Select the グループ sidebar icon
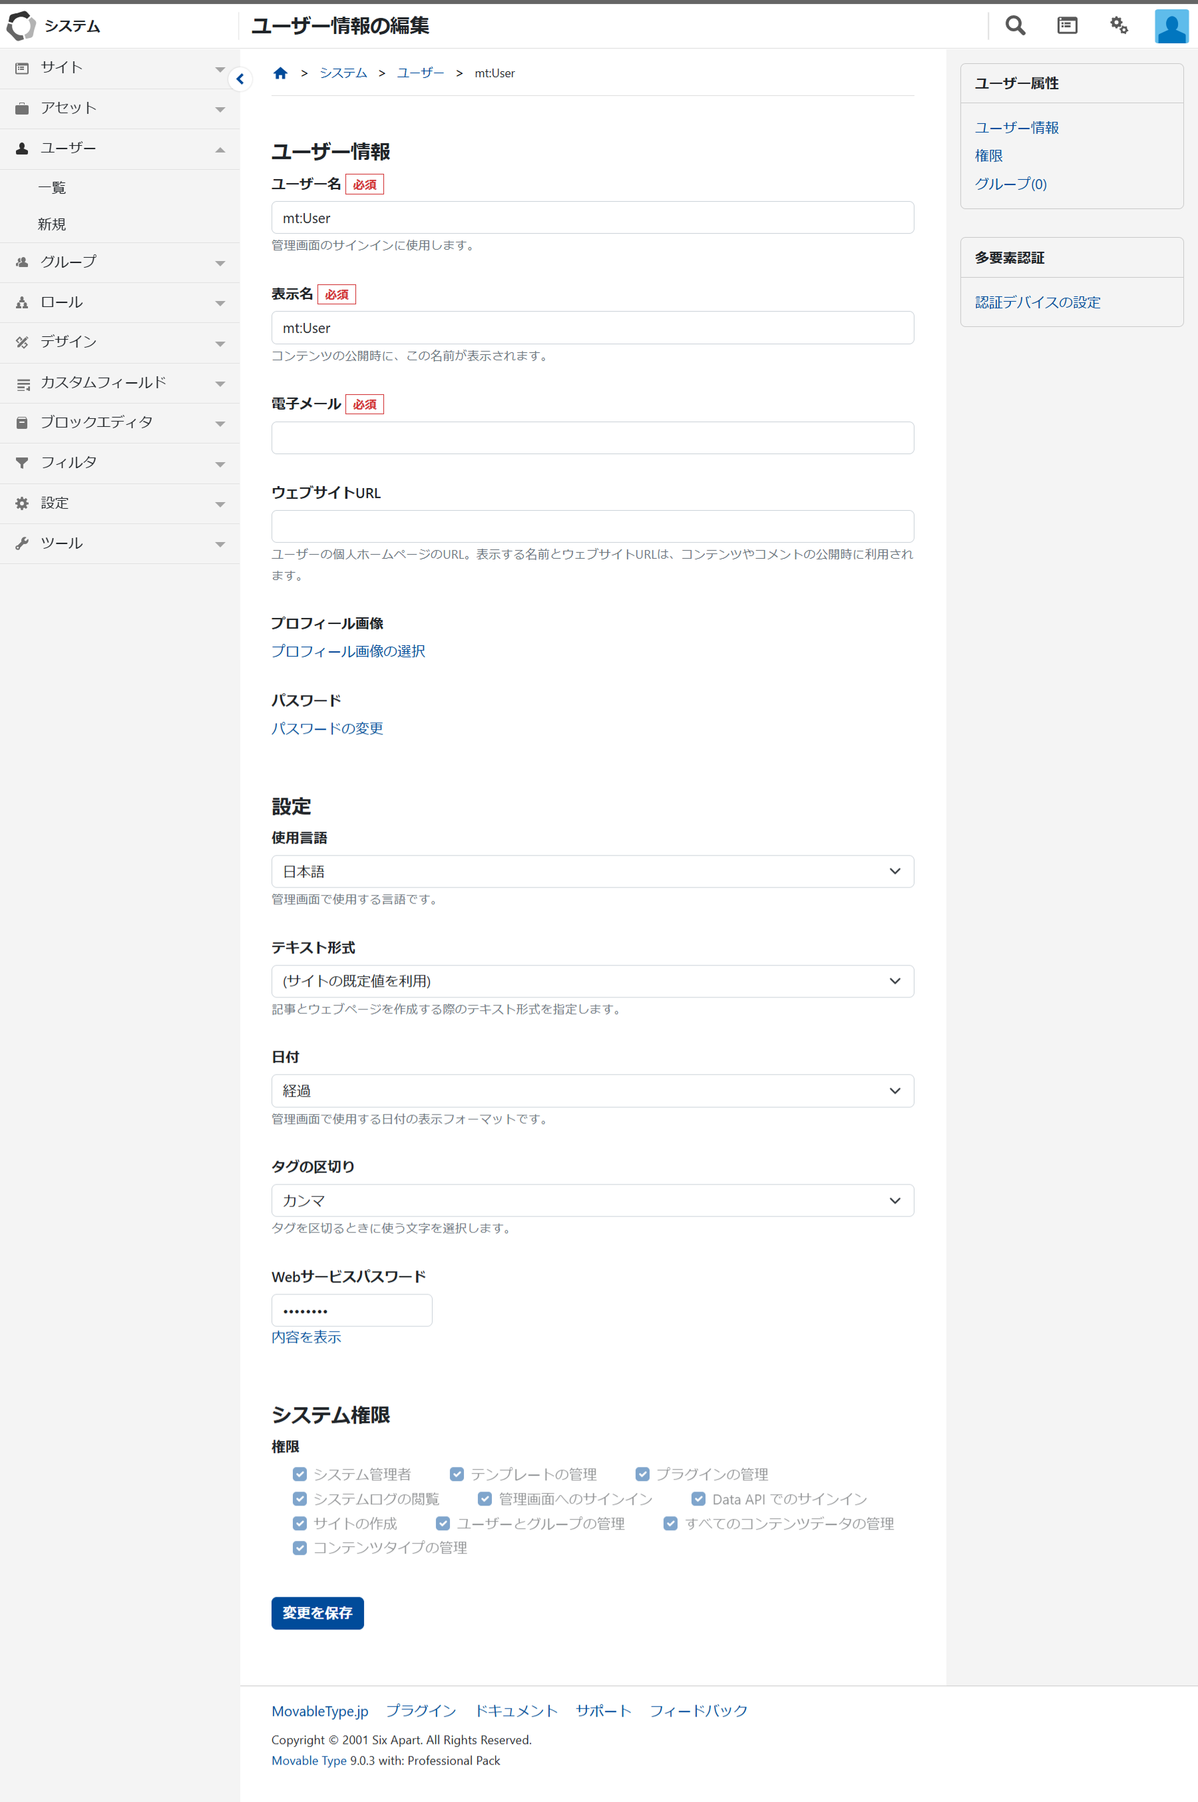The image size is (1198, 1802). coord(21,262)
